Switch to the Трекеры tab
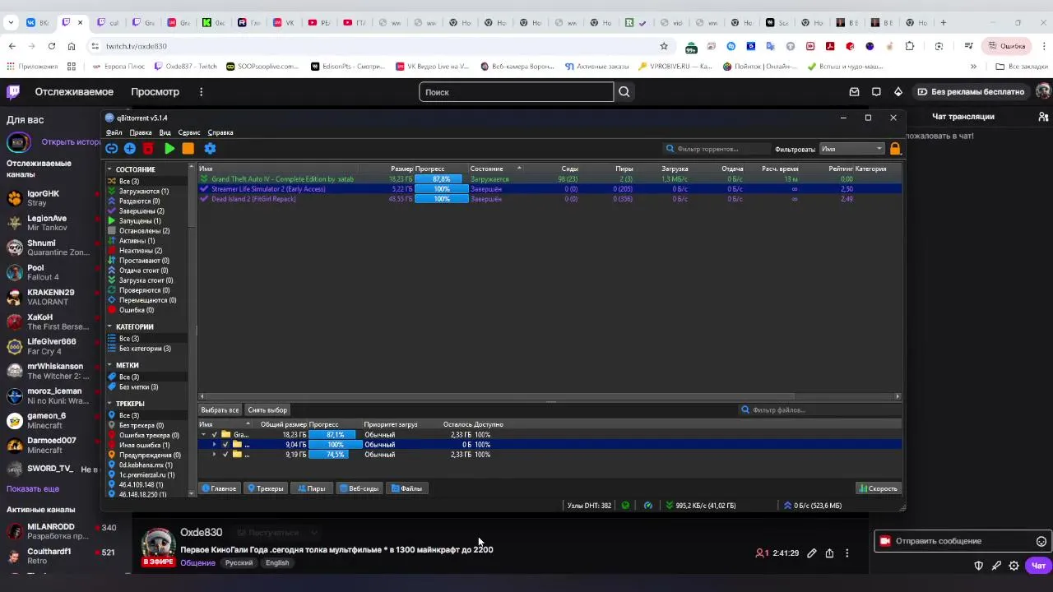 tap(266, 488)
